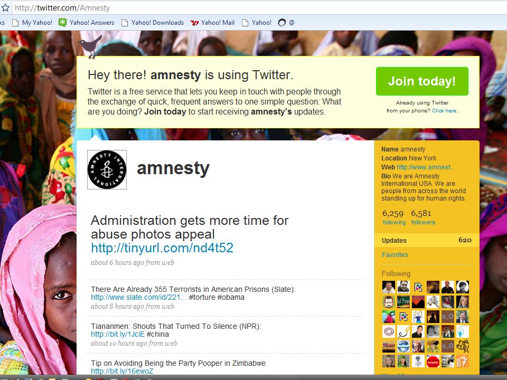Click the bookmark star icon in address bar

[x=5, y=7]
